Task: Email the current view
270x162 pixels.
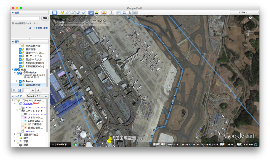Action: click(x=119, y=13)
